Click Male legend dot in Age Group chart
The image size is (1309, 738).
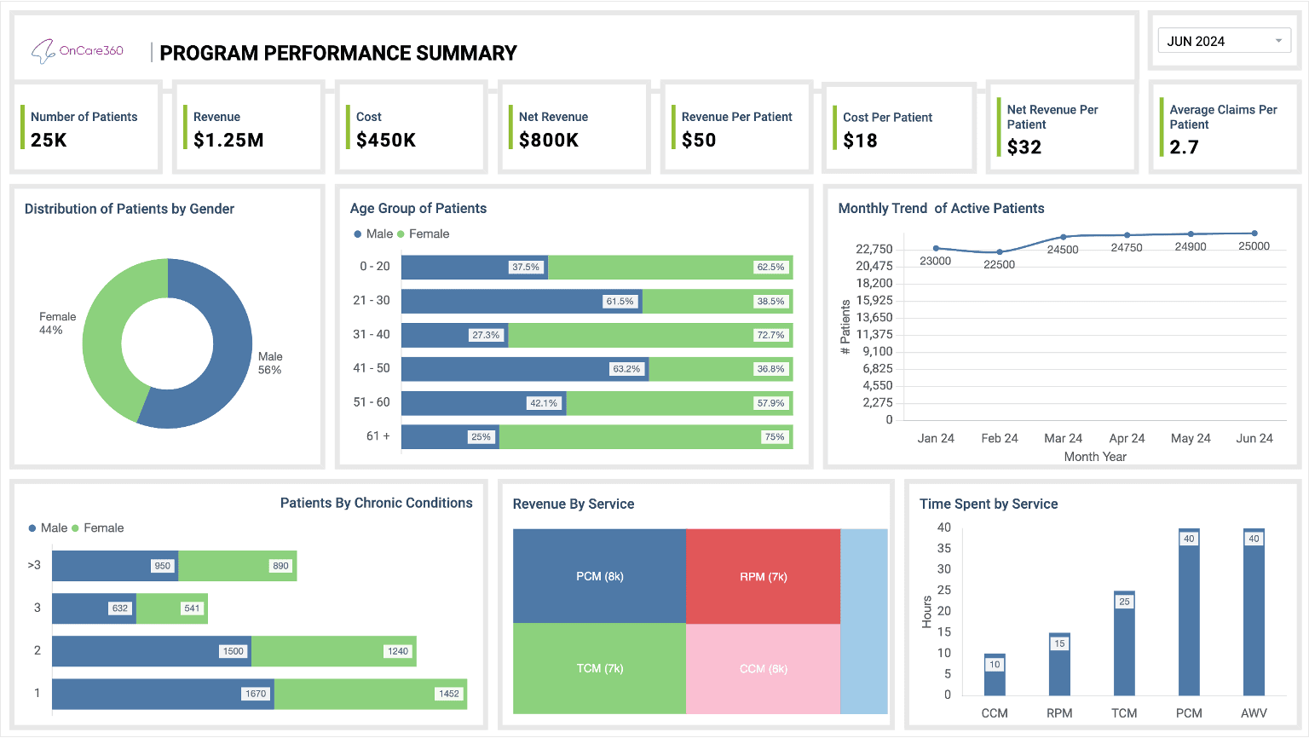(x=358, y=234)
